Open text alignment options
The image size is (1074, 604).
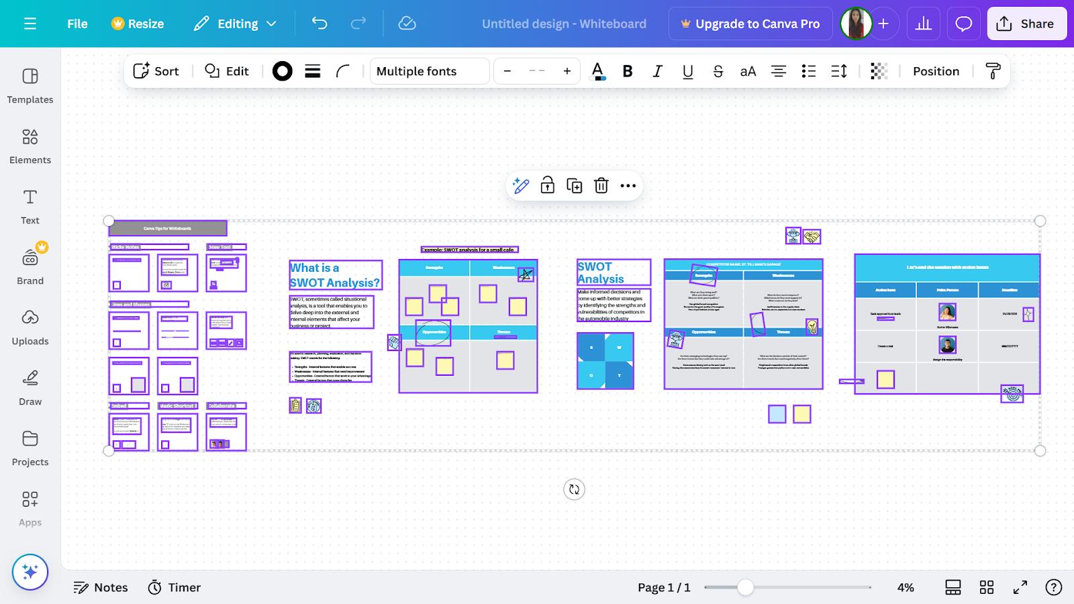[779, 71]
